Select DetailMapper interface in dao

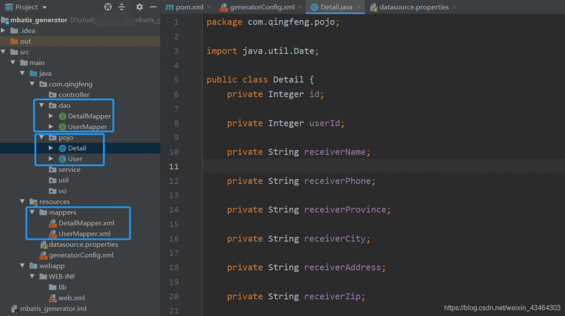89,116
